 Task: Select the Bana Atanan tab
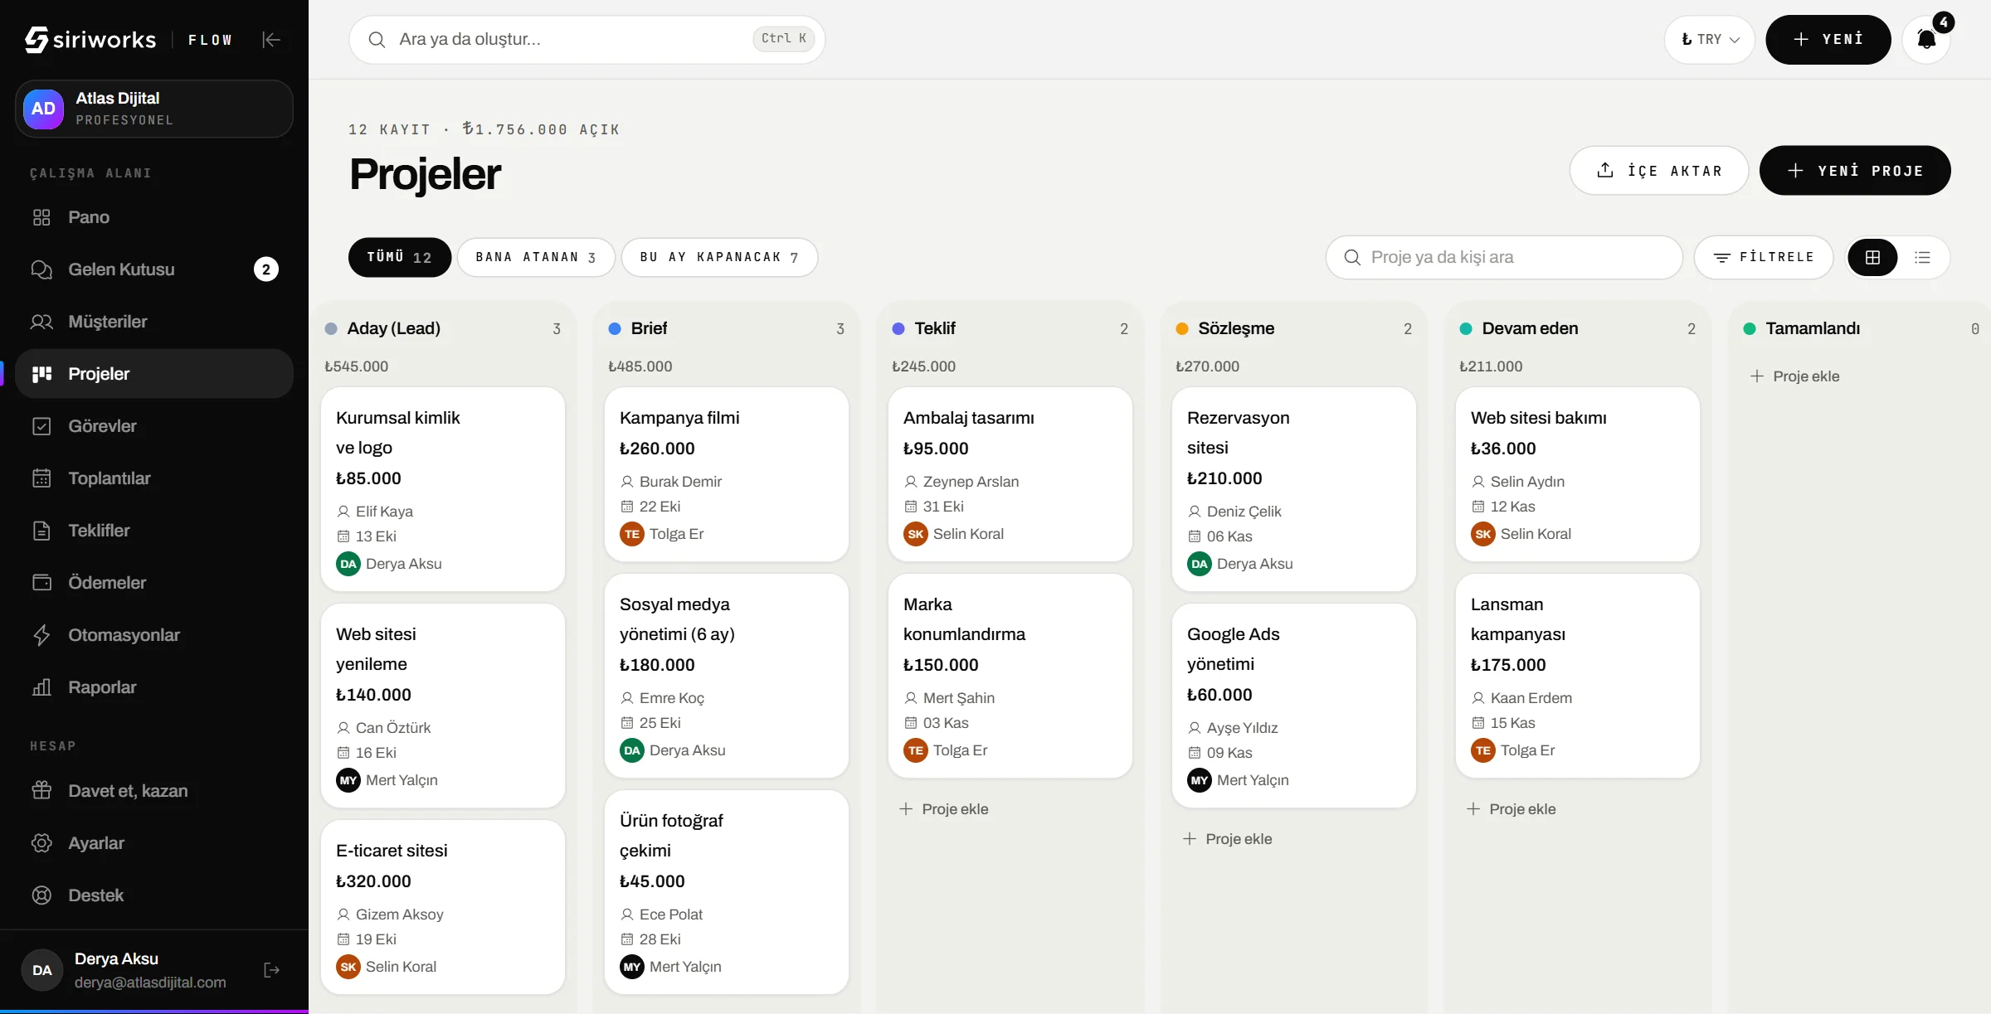[536, 257]
